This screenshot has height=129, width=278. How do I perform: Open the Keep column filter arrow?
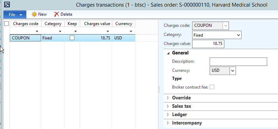pos(75,31)
